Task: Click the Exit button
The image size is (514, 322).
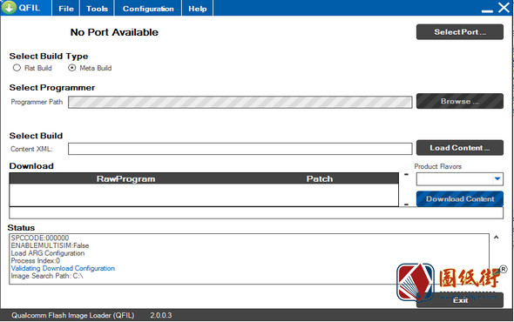Action: tap(460, 300)
